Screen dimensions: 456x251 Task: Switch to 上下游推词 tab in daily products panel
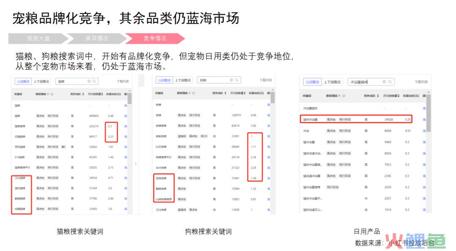(332, 82)
